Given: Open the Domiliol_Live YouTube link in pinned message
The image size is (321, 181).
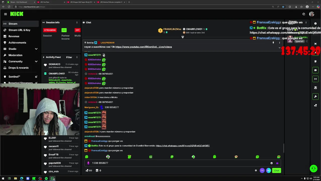Looking at the screenshot, I should coord(143,47).
